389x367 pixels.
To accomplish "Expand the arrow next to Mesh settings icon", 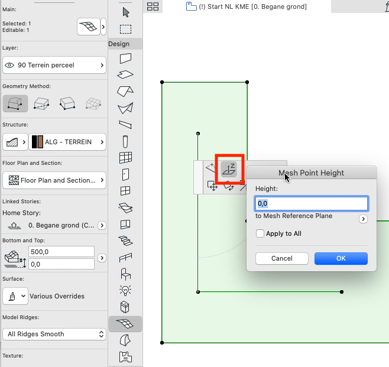I will pyautogui.click(x=103, y=27).
